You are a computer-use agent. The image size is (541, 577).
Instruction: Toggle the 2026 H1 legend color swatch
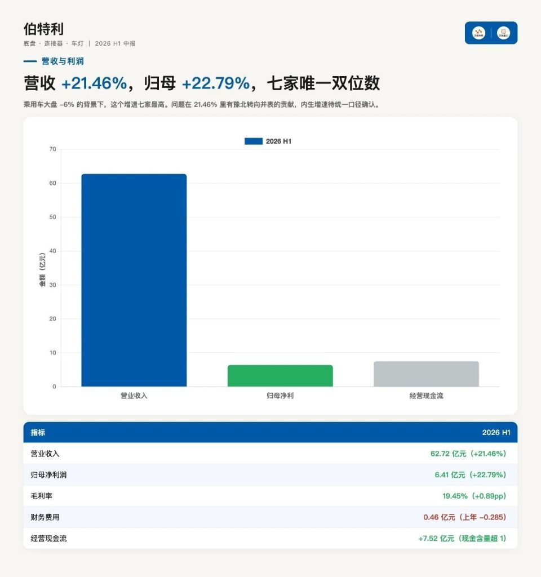[x=254, y=141]
